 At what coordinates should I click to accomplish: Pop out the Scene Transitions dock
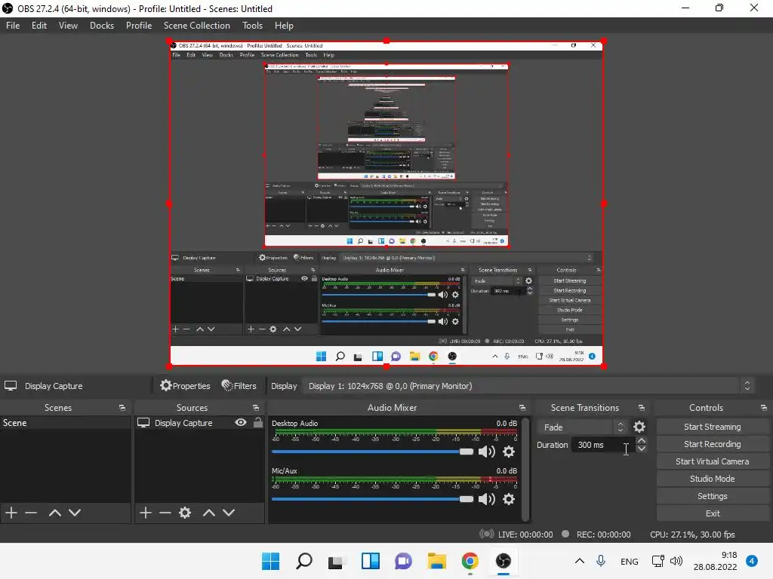coord(642,408)
